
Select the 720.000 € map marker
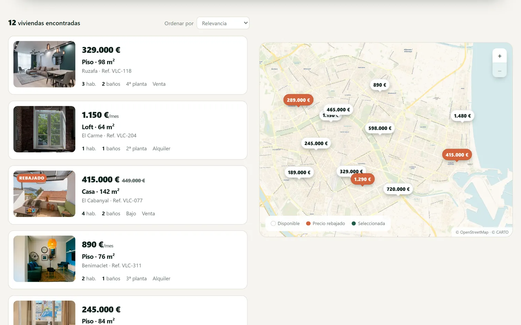click(398, 189)
